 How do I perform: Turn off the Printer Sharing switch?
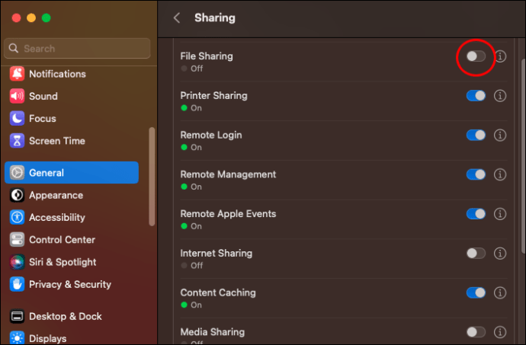pyautogui.click(x=476, y=96)
